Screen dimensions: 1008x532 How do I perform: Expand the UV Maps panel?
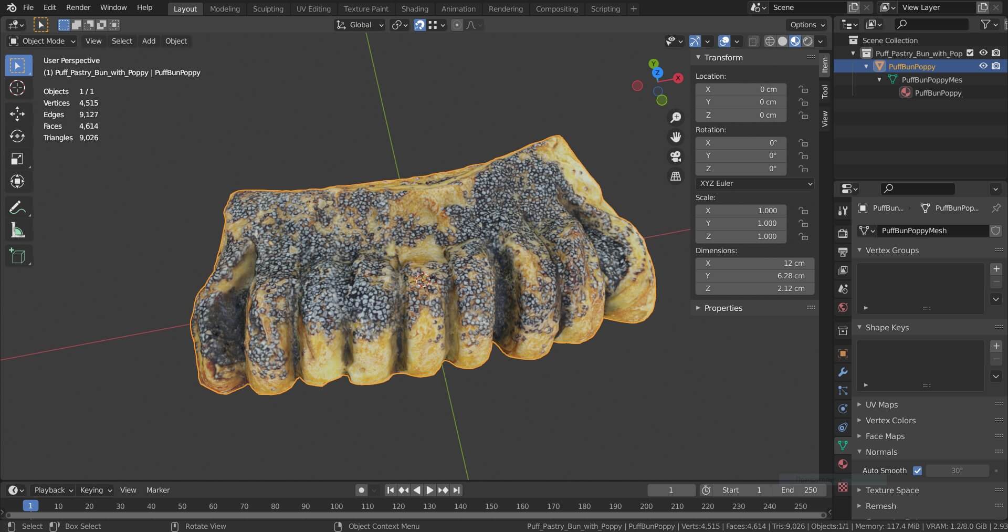[881, 404]
